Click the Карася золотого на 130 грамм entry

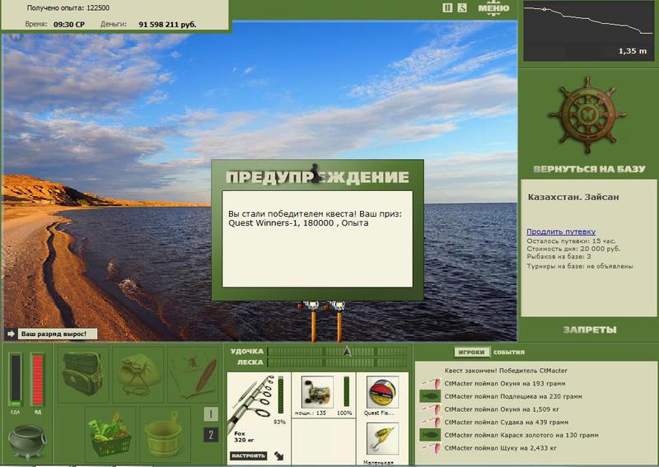pos(521,435)
